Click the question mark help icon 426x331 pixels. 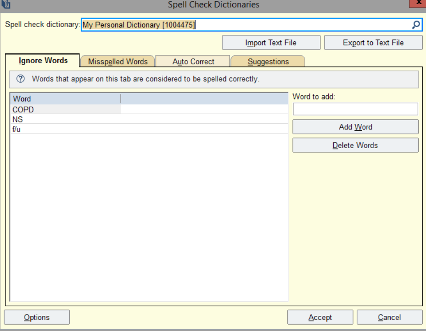20,79
